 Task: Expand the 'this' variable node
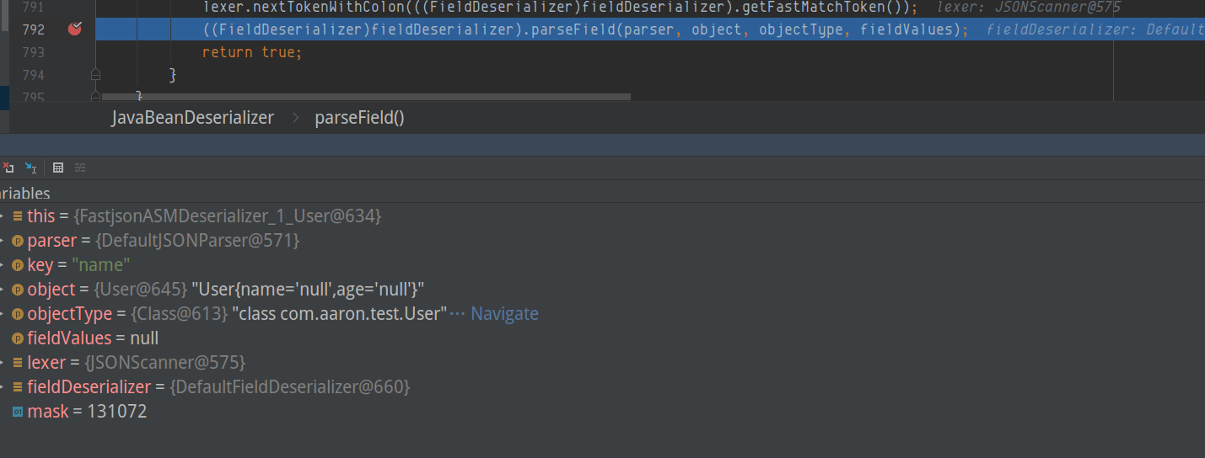click(x=3, y=216)
